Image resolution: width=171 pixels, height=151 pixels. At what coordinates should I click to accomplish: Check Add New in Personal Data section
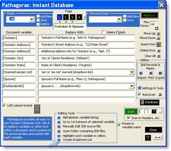coord(125,16)
